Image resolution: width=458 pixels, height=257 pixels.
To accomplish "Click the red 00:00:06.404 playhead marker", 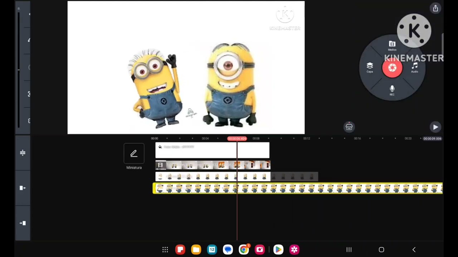I will click(237, 138).
